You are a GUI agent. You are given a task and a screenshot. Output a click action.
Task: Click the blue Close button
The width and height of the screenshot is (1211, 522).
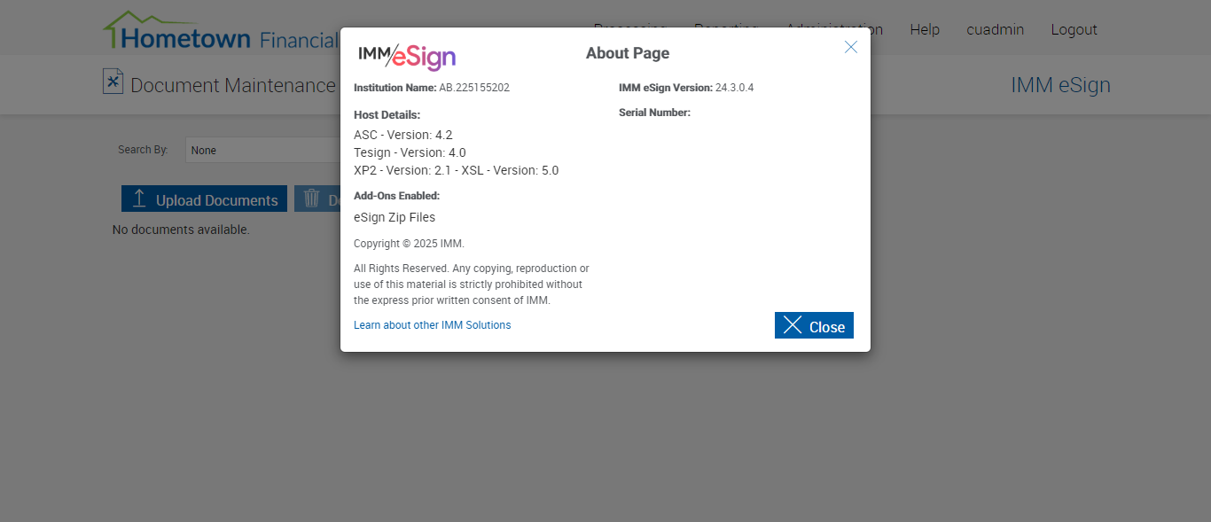point(814,325)
